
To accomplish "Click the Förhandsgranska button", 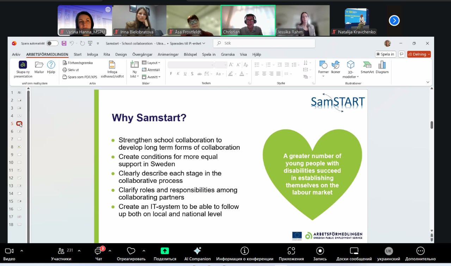I will [78, 63].
